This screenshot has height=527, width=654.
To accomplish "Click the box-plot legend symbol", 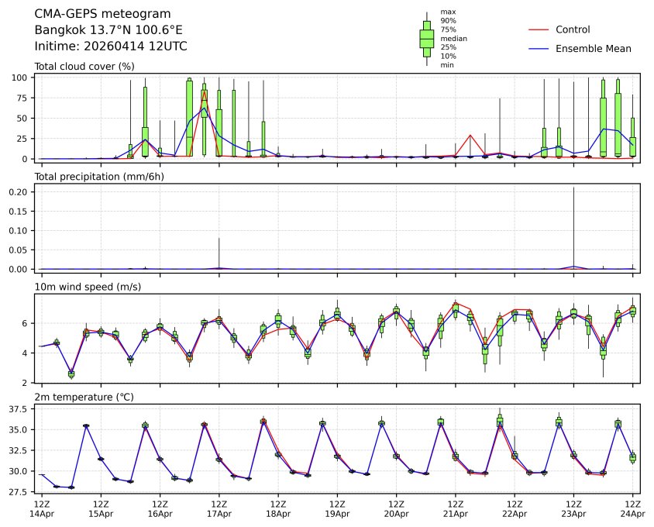I will (x=426, y=39).
